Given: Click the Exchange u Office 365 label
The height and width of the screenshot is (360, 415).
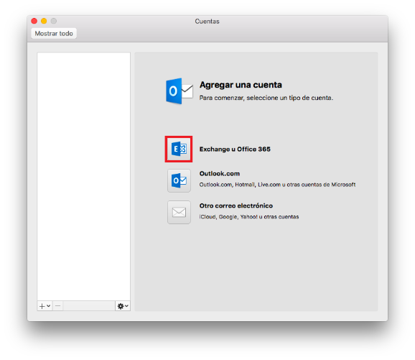Looking at the screenshot, I should (235, 149).
